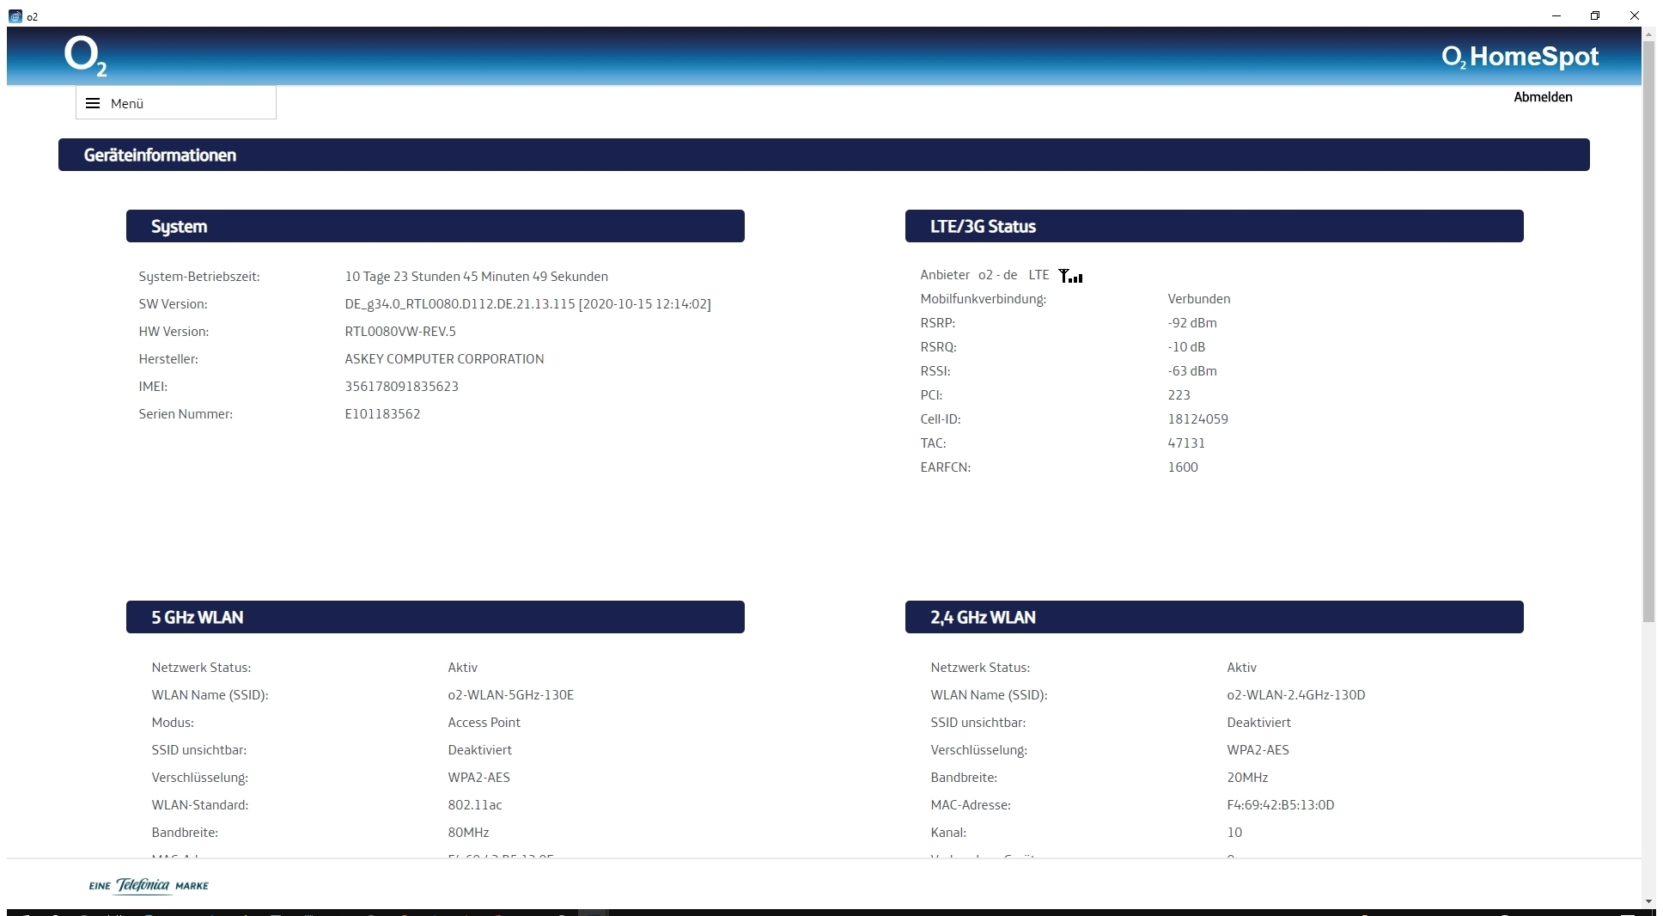Select the PCI value 223
The image size is (1663, 916).
(x=1179, y=395)
